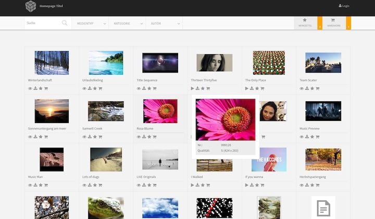Toggle the star on Rosa Blume
This screenshot has width=375, height=219.
[149, 137]
